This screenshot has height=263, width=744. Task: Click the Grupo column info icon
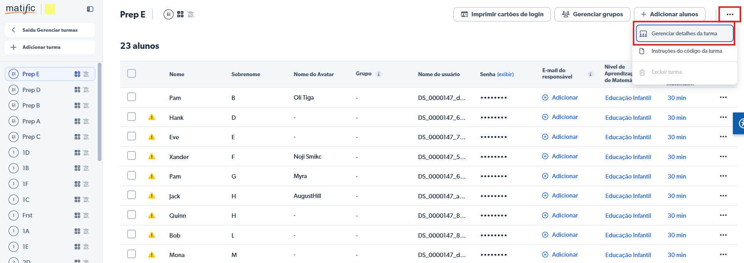click(x=379, y=74)
